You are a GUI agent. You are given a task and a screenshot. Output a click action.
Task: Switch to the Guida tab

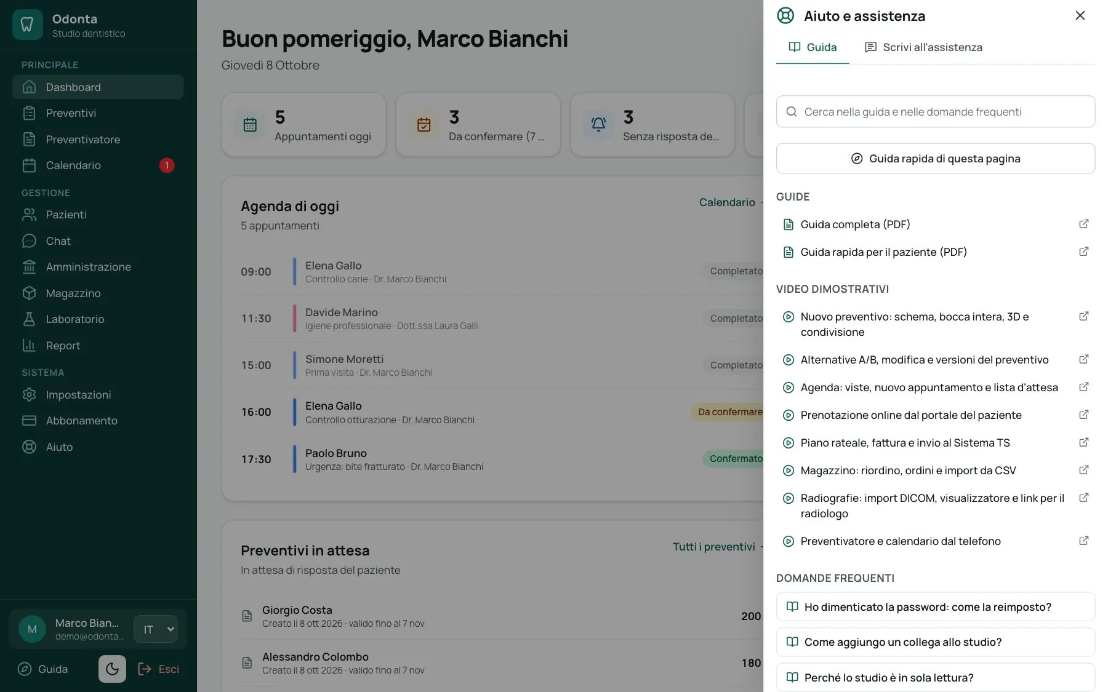coord(813,47)
